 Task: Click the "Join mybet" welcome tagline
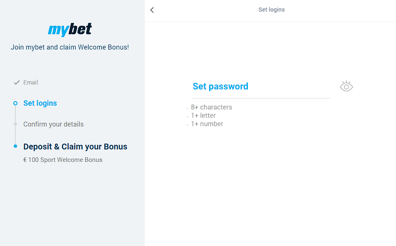click(69, 47)
